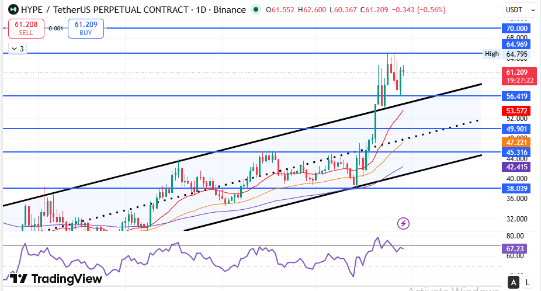Select the 70.000 price level label
This screenshot has height=291, width=541.
(x=516, y=28)
